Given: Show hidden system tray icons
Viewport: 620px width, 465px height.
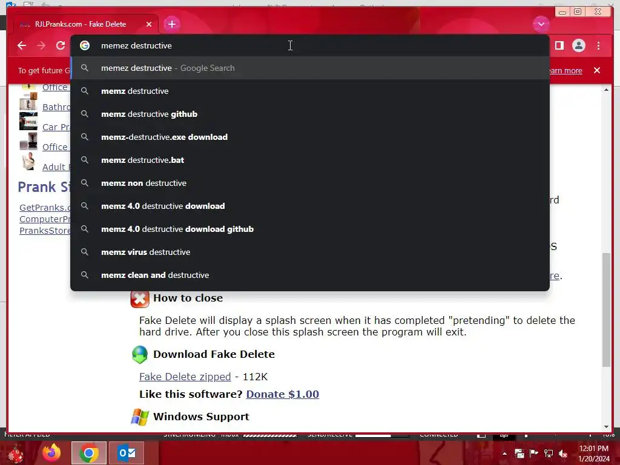Looking at the screenshot, I should tap(504, 453).
